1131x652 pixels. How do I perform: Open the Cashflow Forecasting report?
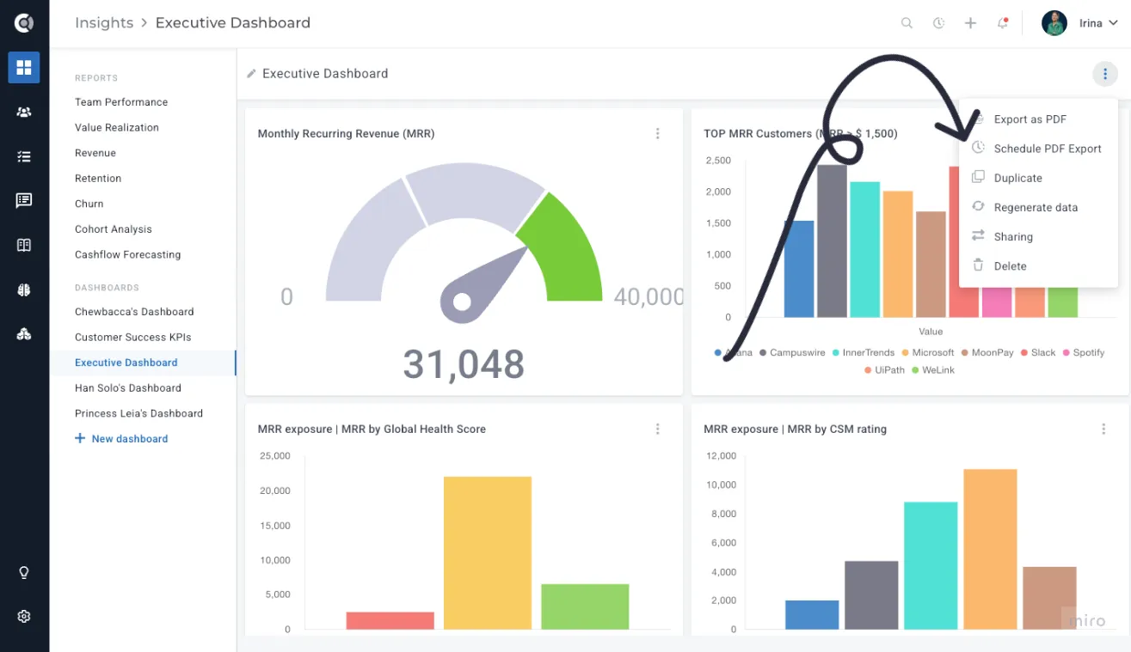point(127,255)
